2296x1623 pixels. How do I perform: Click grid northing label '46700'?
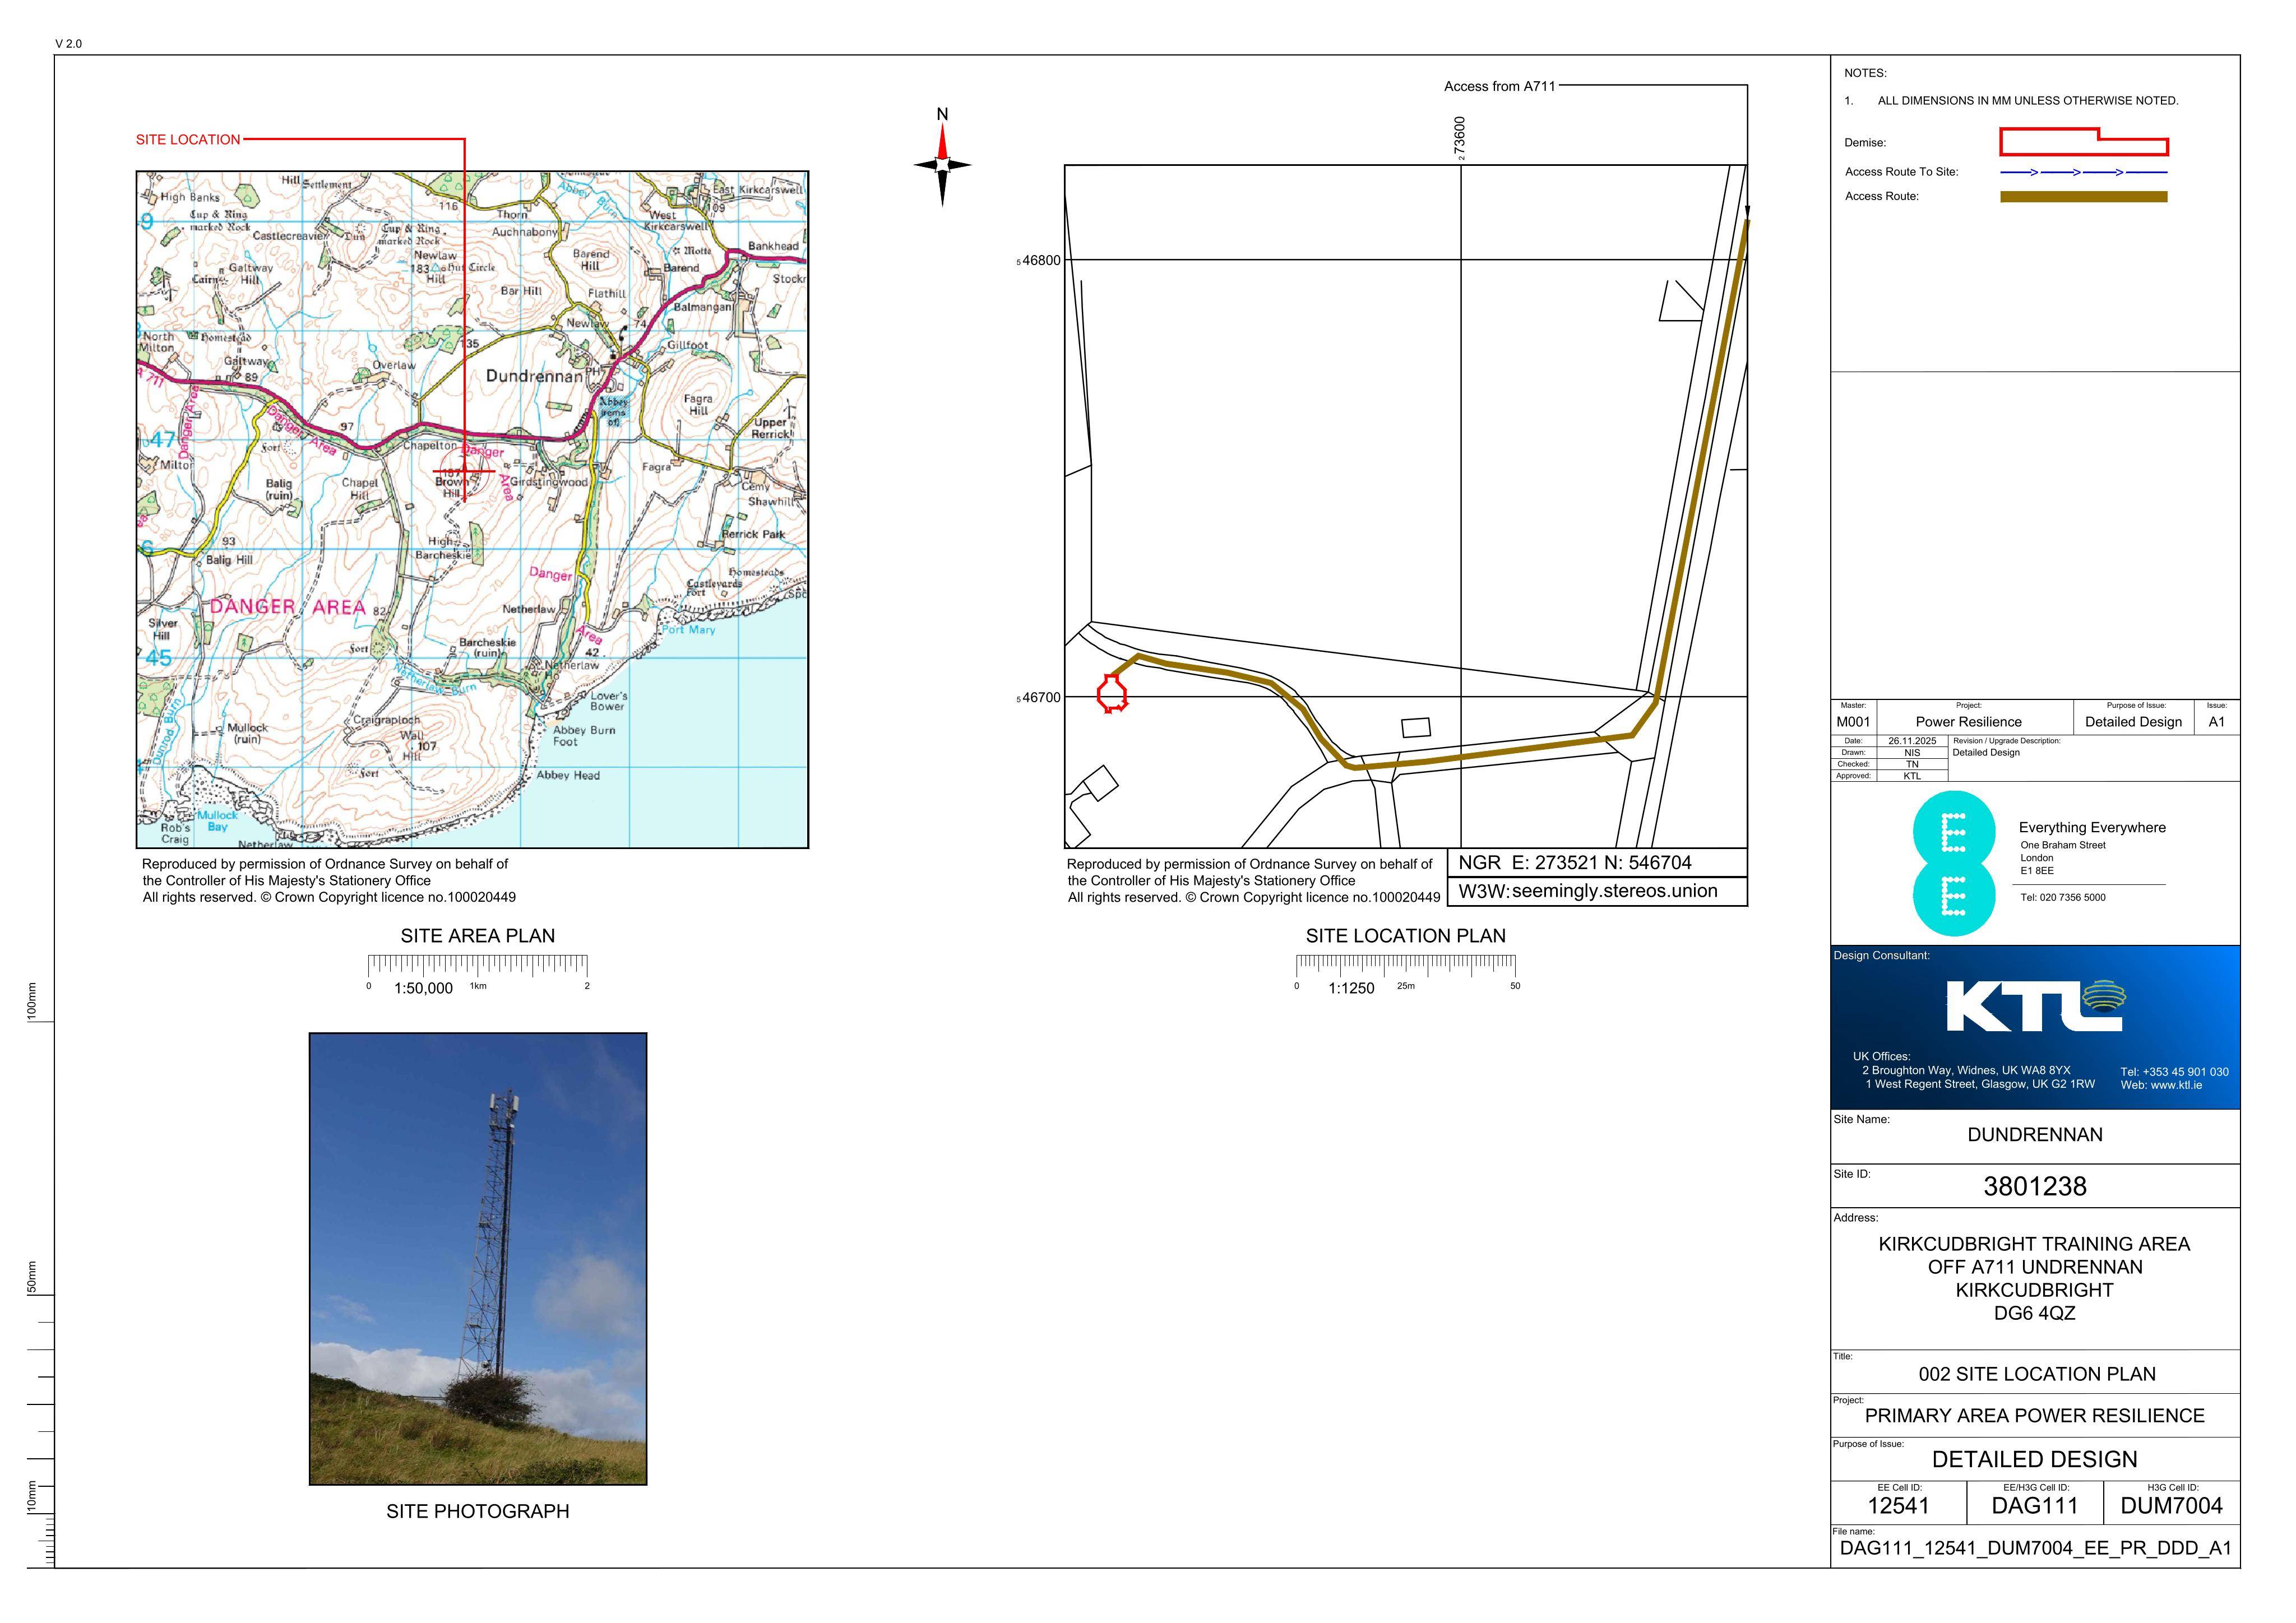[1039, 698]
